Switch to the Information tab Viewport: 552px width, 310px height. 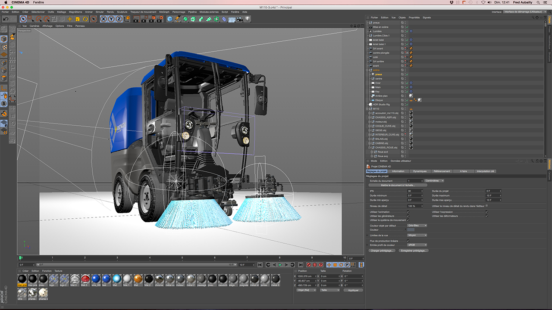398,171
